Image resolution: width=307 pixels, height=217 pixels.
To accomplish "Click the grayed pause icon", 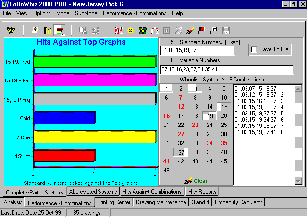I will [167, 31].
